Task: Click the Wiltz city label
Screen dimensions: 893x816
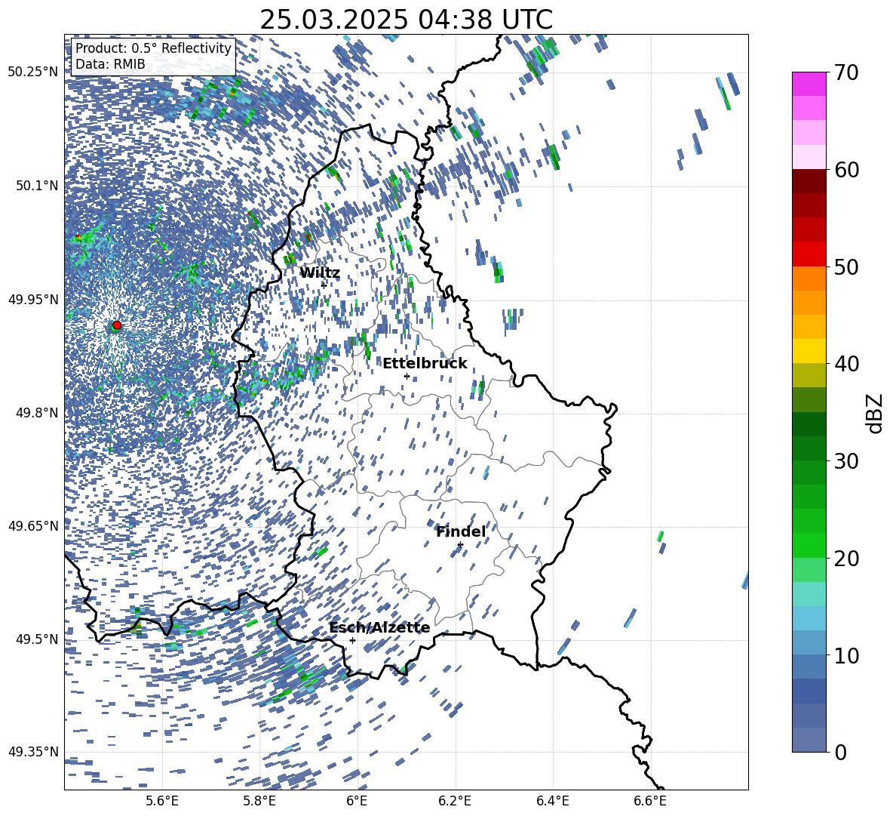Action: click(x=320, y=273)
